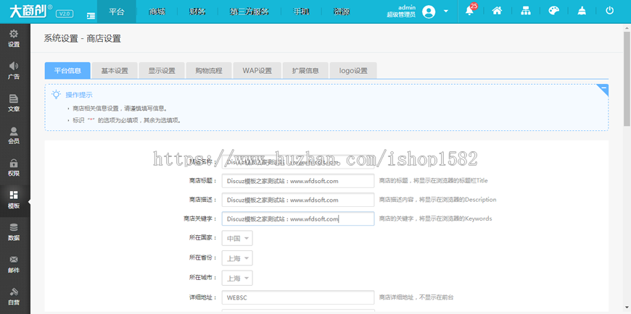Click hint text 商店详细地址,不显示在前台
This screenshot has height=314, width=631.
pyautogui.click(x=416, y=297)
